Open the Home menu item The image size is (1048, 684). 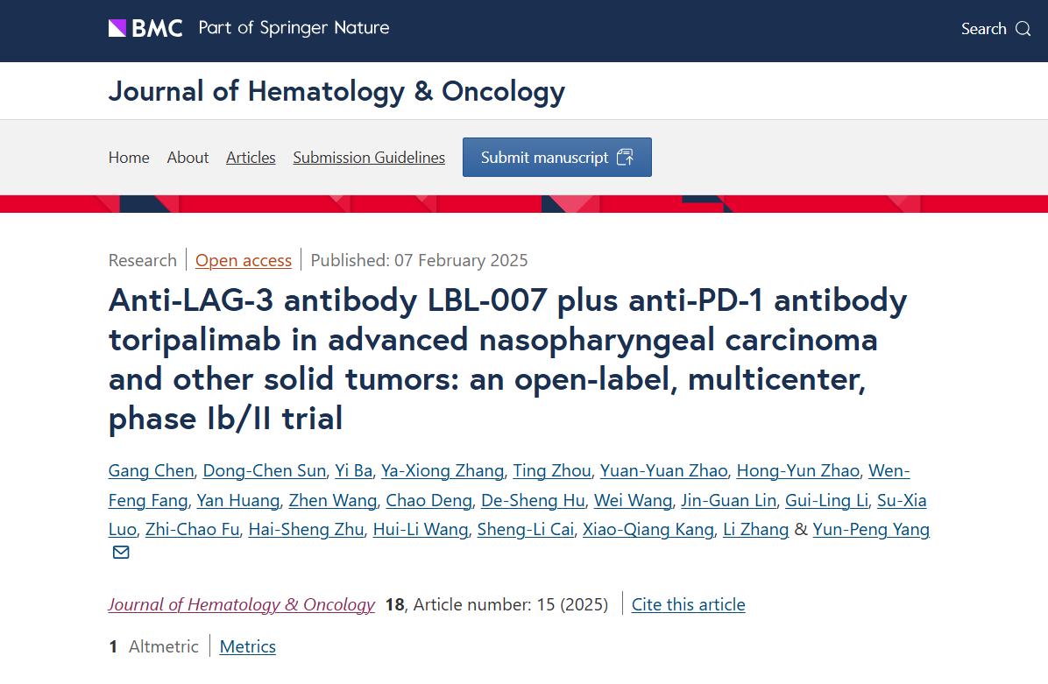pos(129,158)
